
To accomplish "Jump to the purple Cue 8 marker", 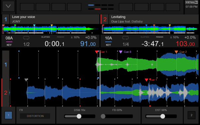I will tap(121, 52).
